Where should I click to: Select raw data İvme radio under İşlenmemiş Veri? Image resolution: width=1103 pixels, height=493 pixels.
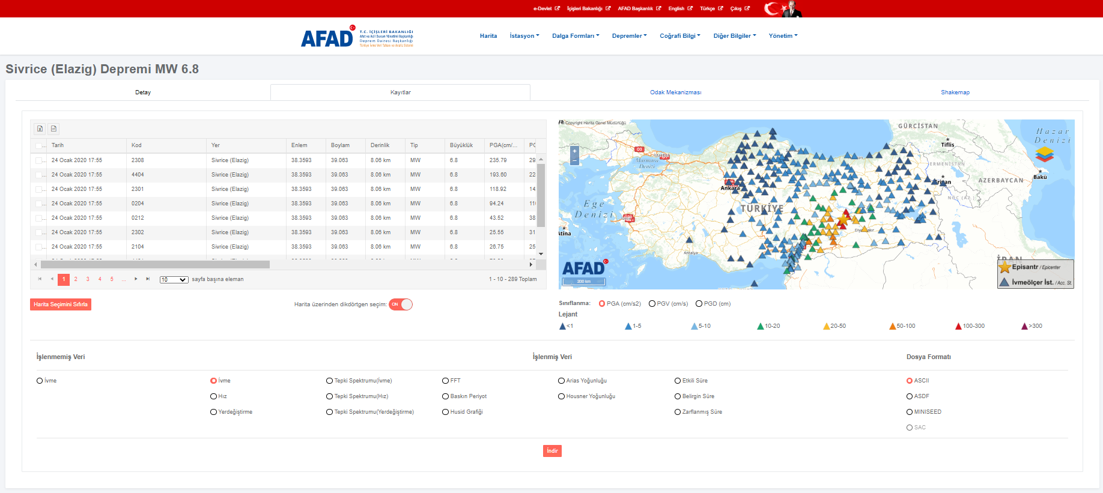(40, 381)
